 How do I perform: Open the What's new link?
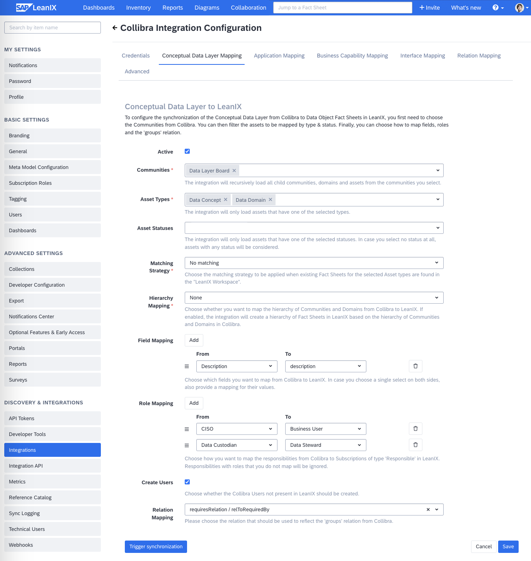tap(466, 8)
